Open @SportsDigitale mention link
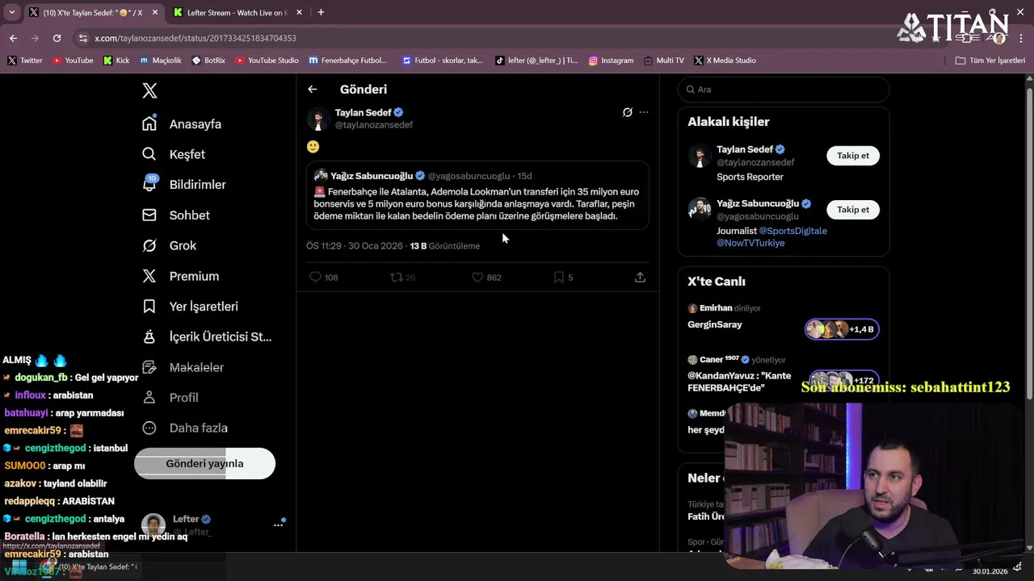 (792, 231)
